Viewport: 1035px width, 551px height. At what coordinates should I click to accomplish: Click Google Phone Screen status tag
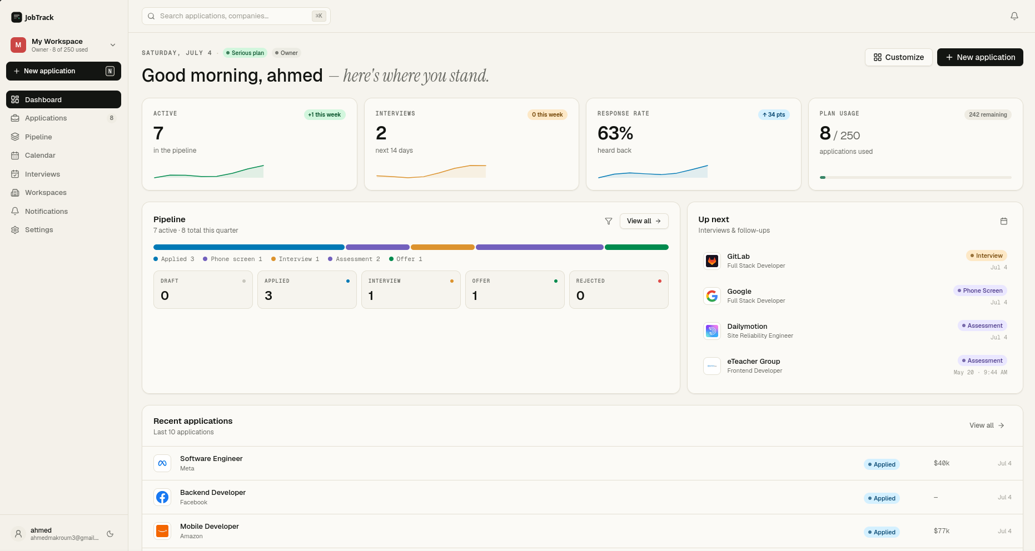980,290
